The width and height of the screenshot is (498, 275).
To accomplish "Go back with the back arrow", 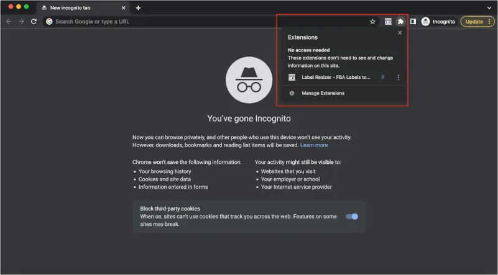I will pos(9,22).
